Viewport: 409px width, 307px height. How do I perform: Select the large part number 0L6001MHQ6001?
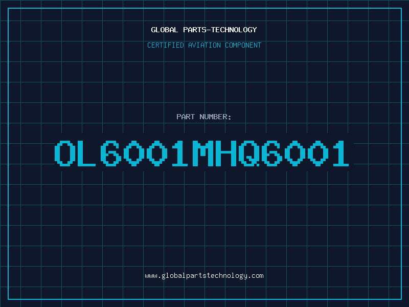[202, 153]
